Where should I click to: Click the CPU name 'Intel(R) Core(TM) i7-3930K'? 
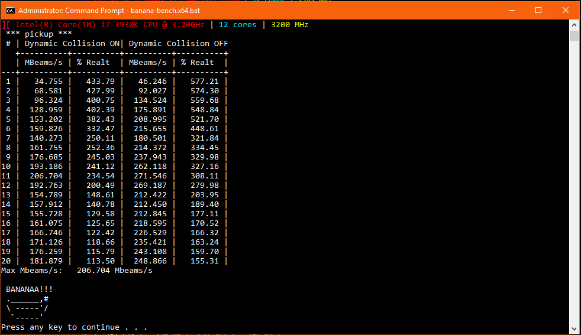[x=78, y=25]
